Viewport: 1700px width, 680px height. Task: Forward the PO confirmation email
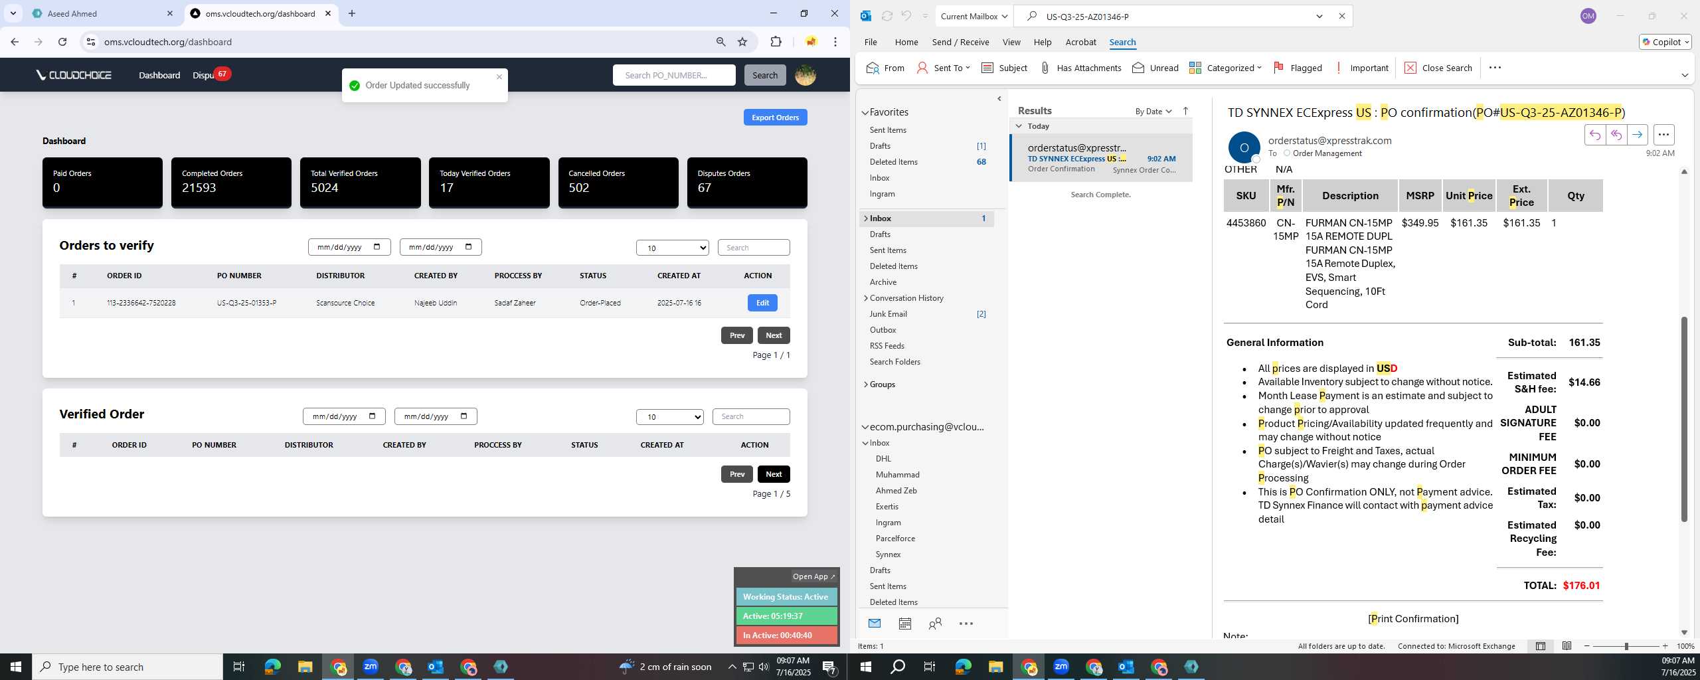click(1637, 135)
